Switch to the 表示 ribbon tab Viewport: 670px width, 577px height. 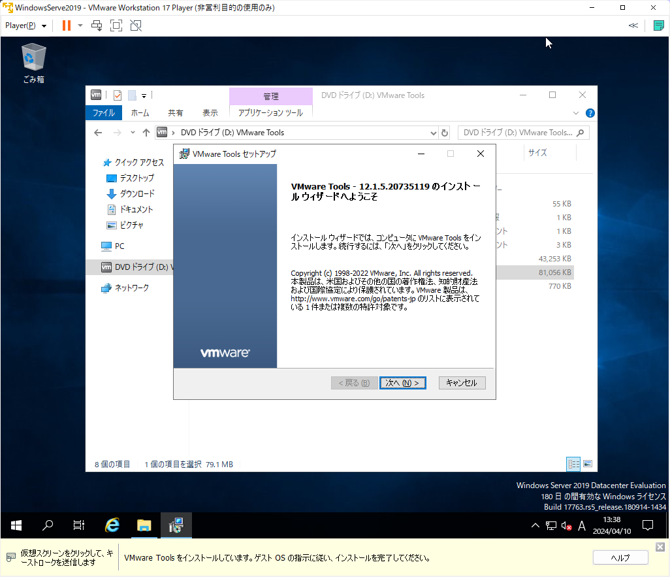[210, 113]
